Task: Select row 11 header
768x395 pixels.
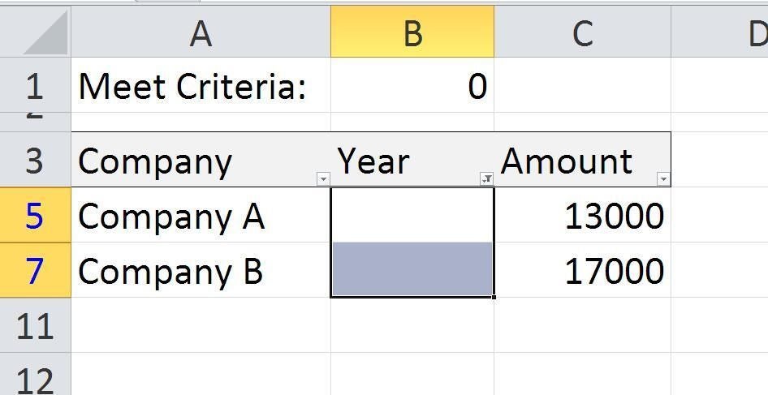Action: pos(35,325)
